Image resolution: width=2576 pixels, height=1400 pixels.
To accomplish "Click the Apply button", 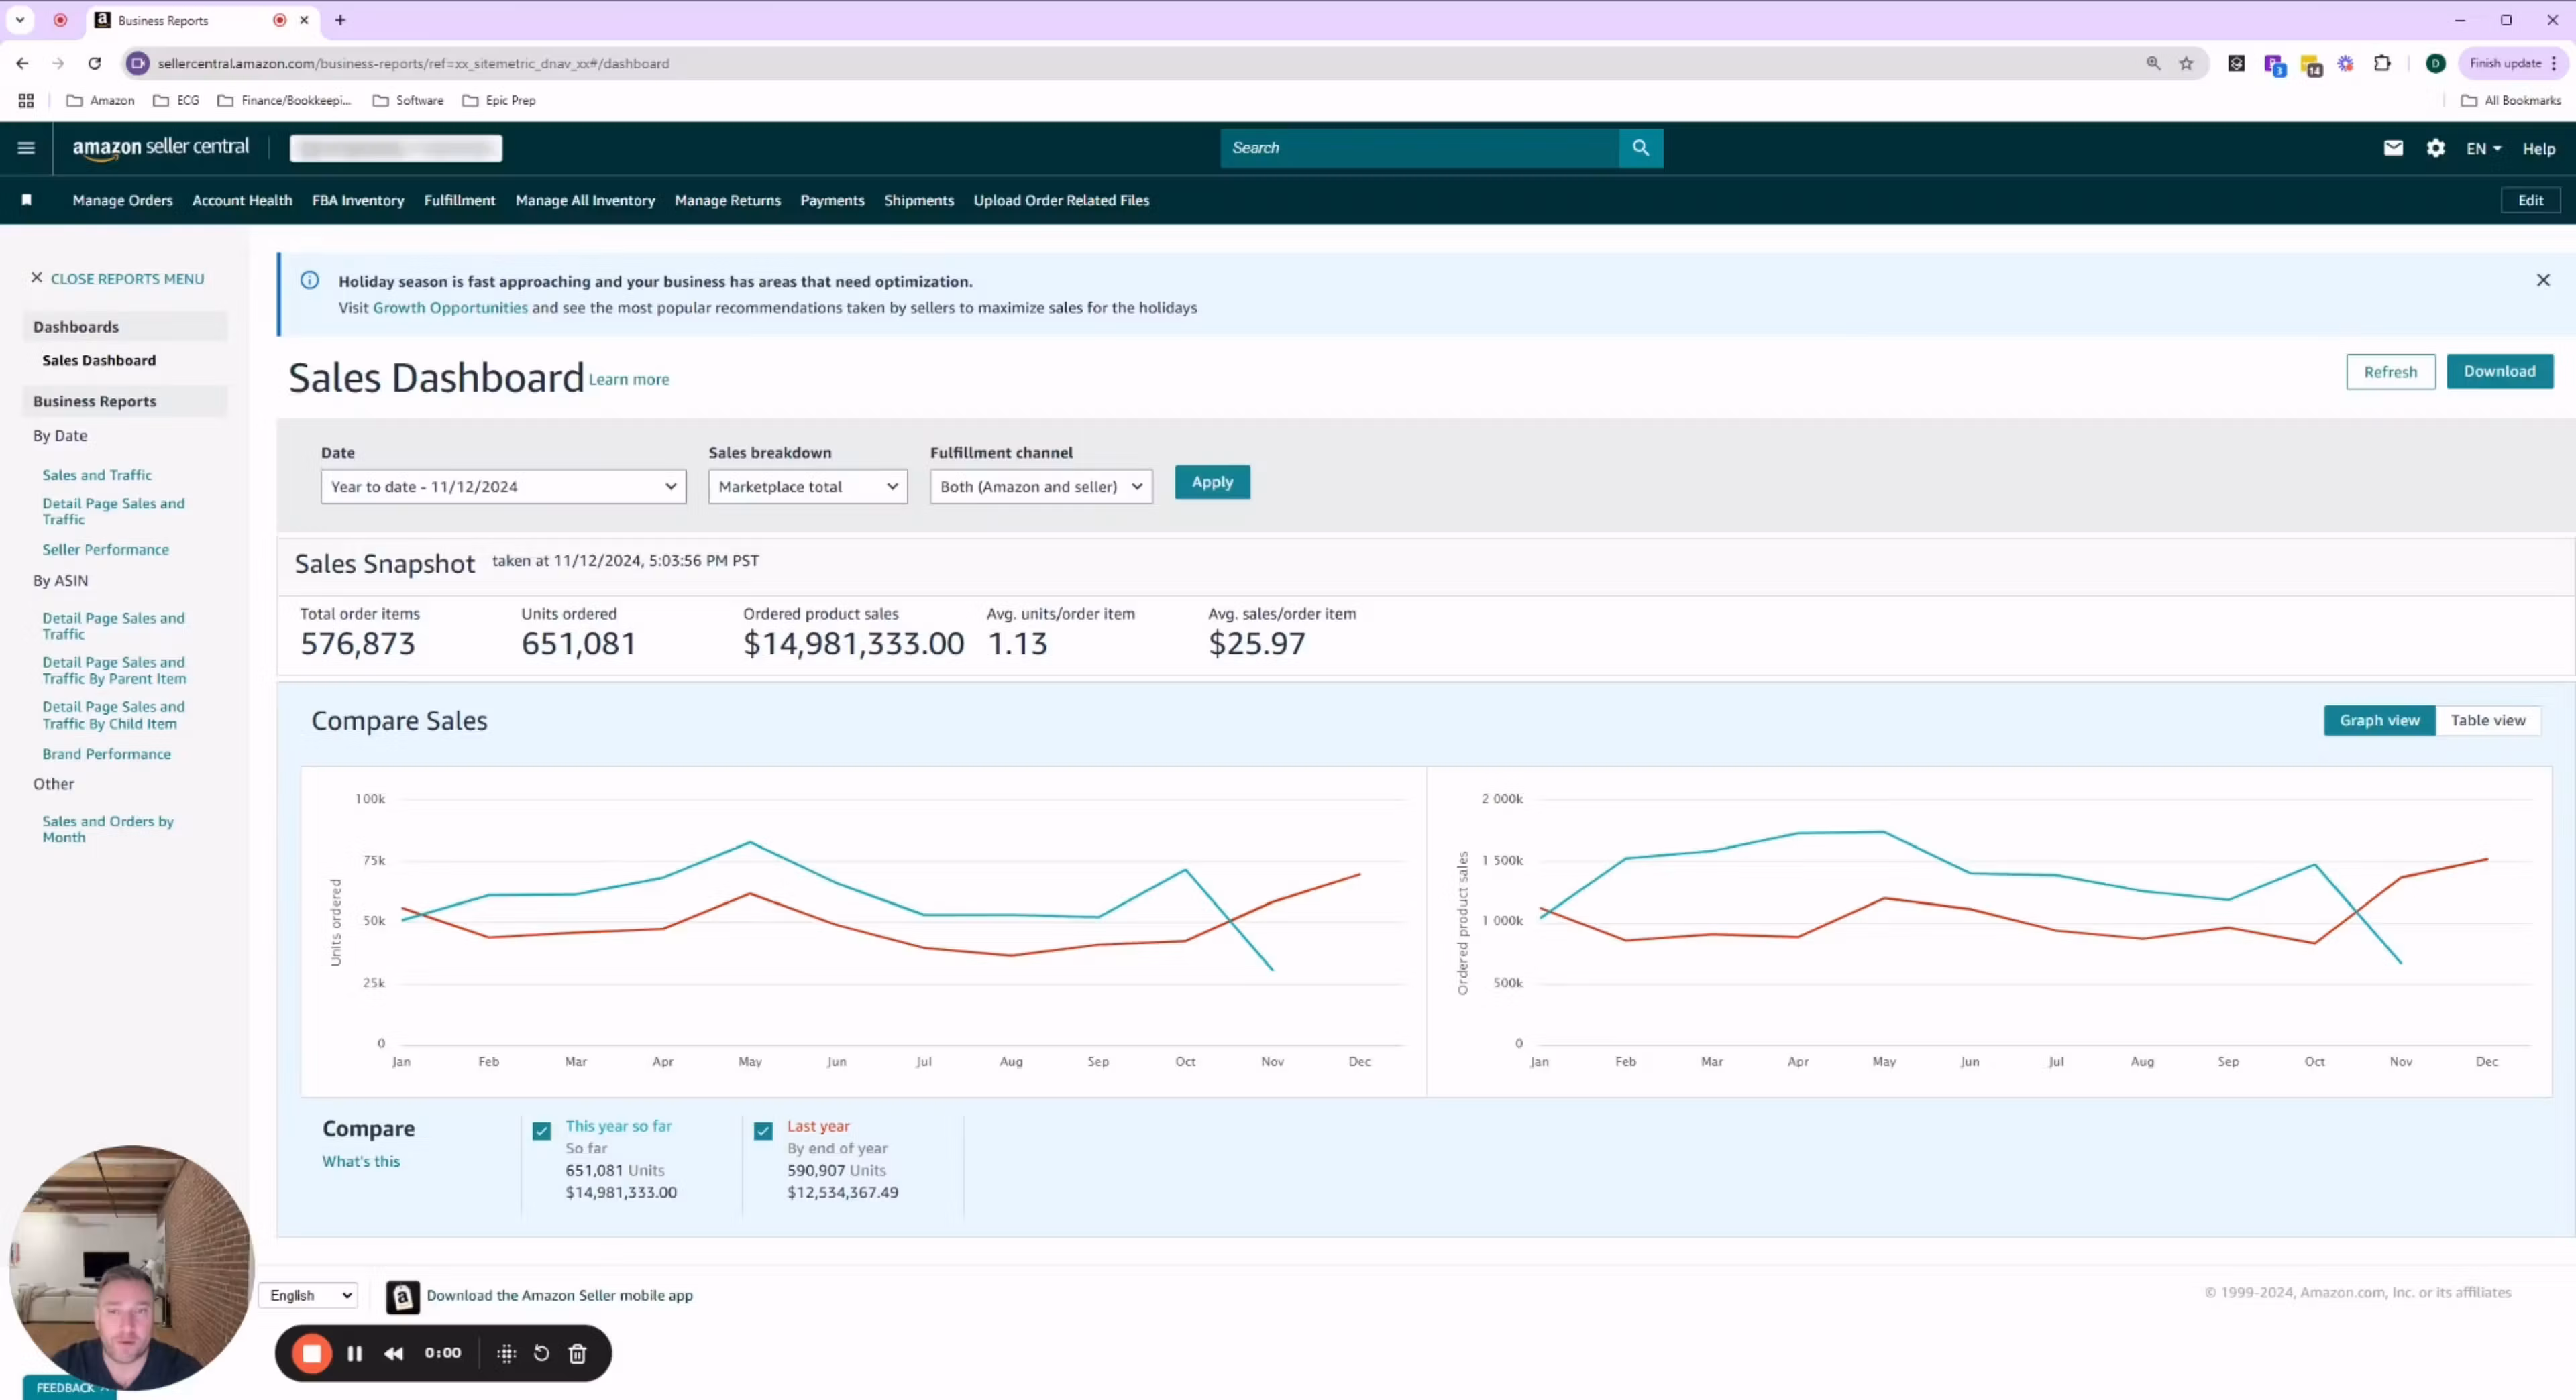I will (1212, 483).
